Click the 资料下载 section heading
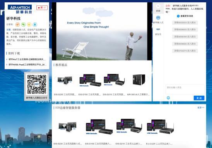Image resolution: width=212 pixels, height=148 pixels. tap(14, 53)
